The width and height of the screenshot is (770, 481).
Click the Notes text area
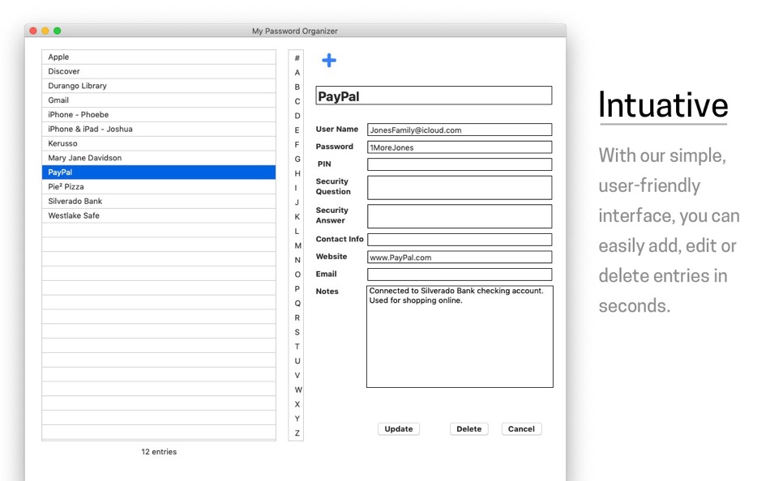coord(460,336)
